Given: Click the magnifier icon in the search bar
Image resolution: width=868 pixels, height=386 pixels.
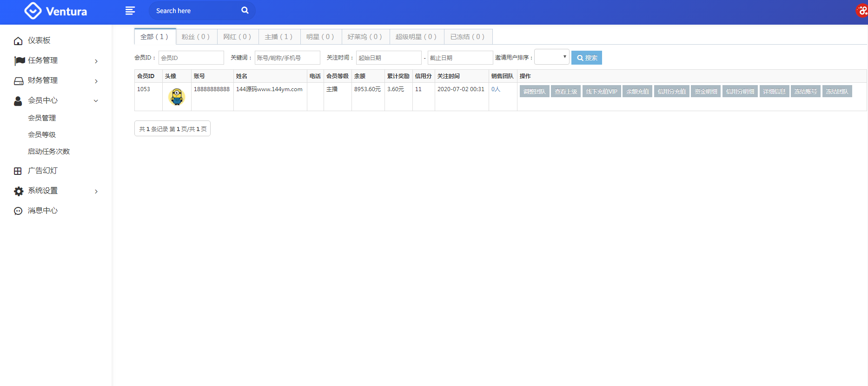Looking at the screenshot, I should (245, 10).
